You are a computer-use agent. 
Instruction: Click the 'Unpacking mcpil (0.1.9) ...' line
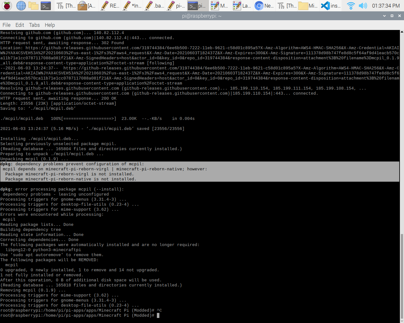tap(34, 159)
